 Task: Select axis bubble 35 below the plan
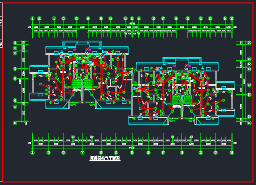pyautogui.click(x=232, y=153)
